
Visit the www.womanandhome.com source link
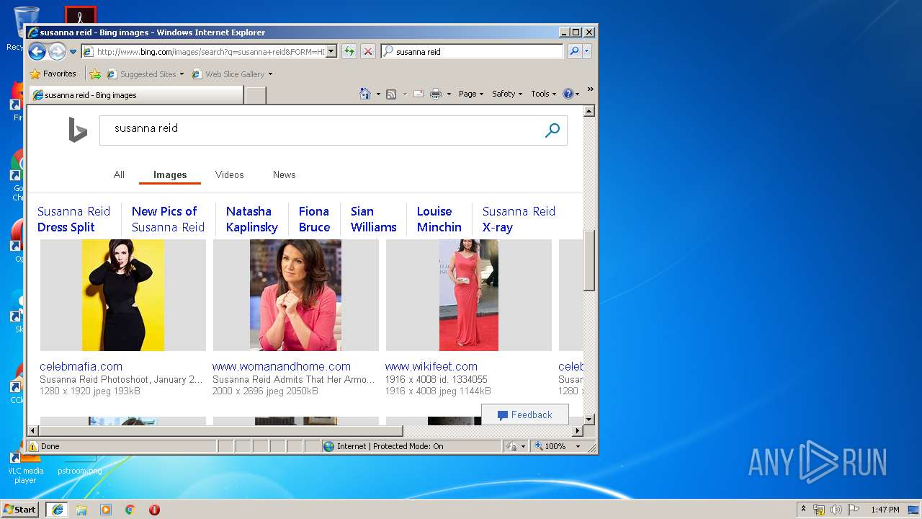[x=281, y=366]
